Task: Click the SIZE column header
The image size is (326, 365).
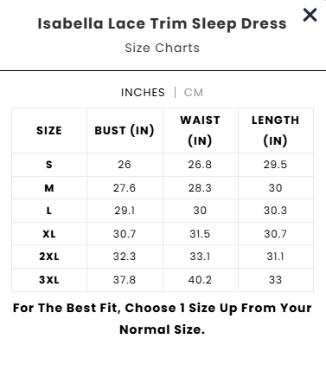Action: (x=49, y=130)
